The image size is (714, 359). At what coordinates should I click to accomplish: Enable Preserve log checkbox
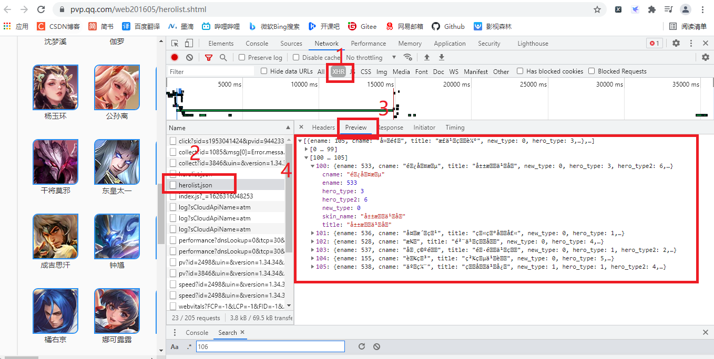click(x=242, y=57)
